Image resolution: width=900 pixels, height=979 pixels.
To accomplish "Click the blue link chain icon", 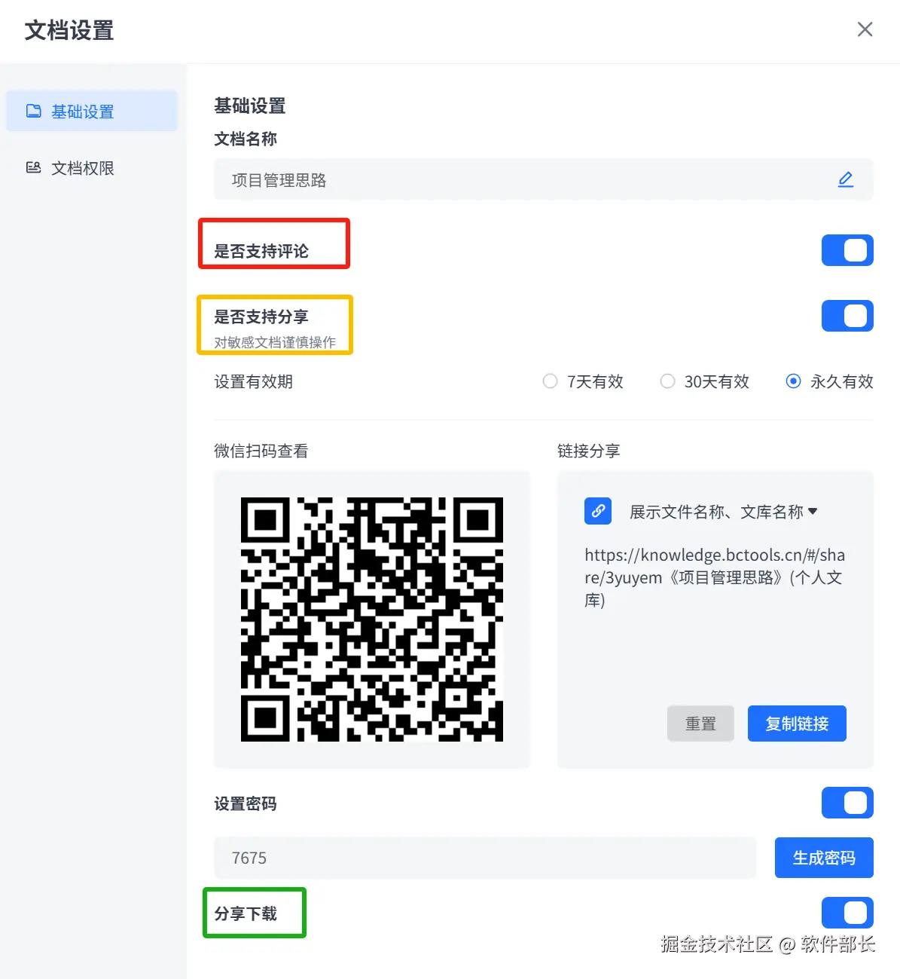I will (x=598, y=511).
